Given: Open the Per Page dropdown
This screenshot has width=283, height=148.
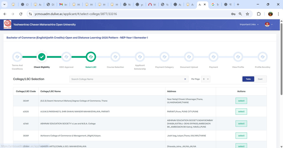Looking at the screenshot, I should (206, 79).
